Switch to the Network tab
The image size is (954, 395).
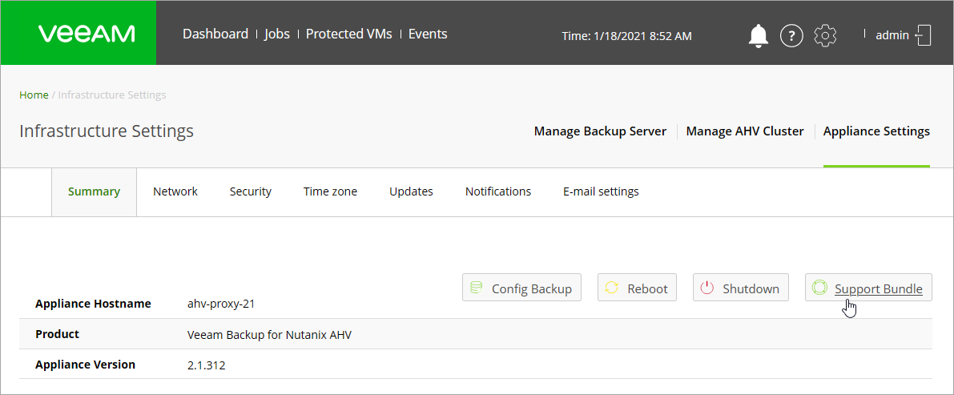pyautogui.click(x=175, y=191)
